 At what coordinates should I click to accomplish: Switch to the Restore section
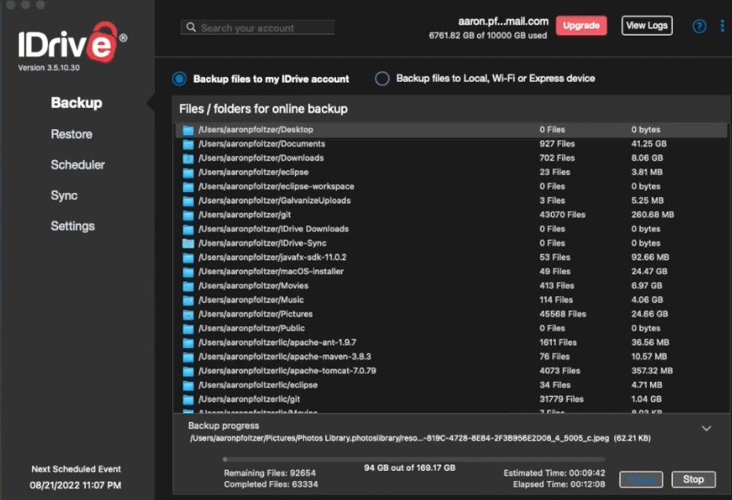point(72,134)
